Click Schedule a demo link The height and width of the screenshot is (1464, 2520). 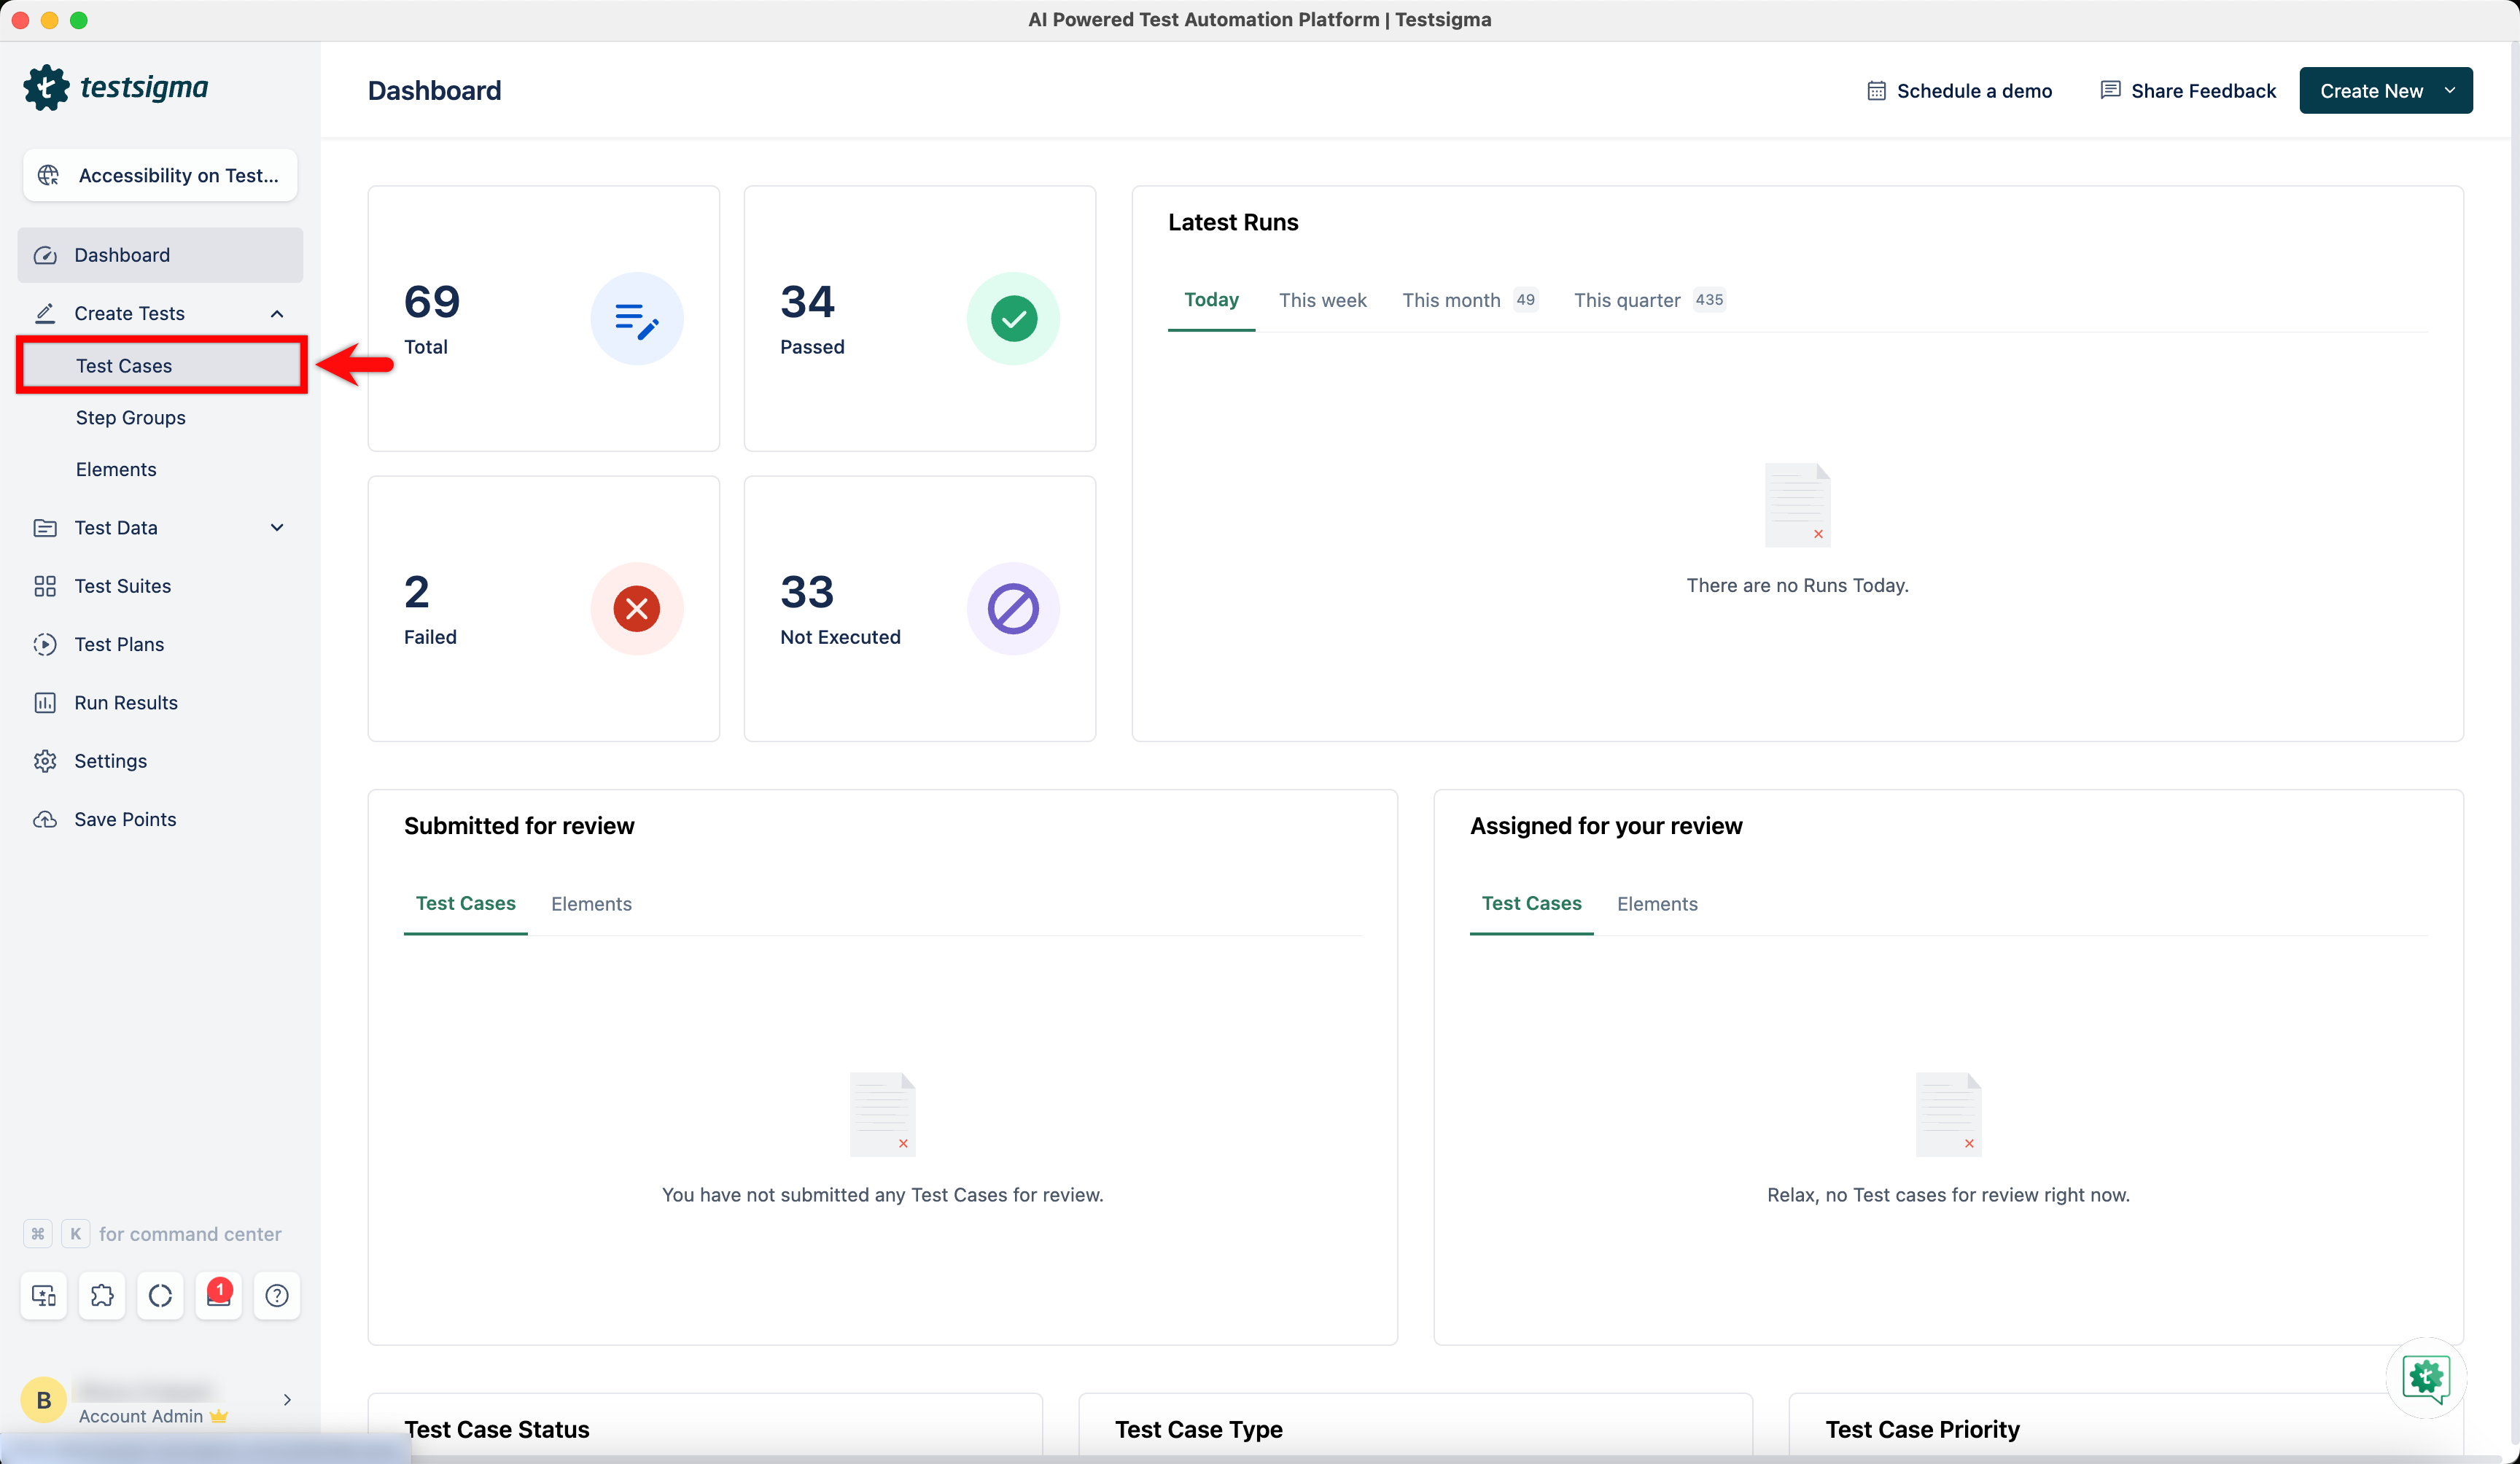[x=1960, y=91]
